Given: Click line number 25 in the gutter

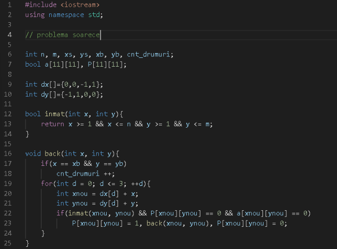Looking at the screenshot, I should click(9, 243).
